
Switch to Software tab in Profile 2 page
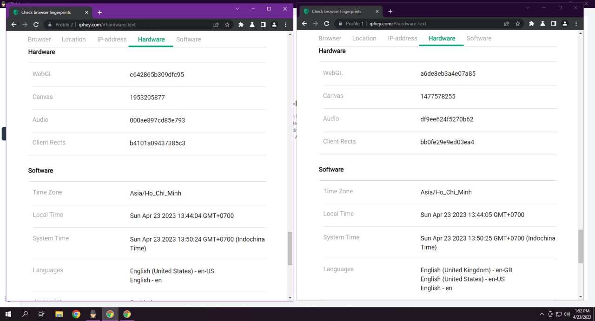click(x=188, y=39)
